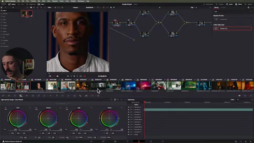The height and width of the screenshot is (143, 254).
Task: Open the Power Window palette
Action: (63, 96)
